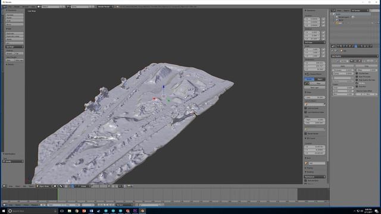Lock the Scale X value
This screenshot has height=214, width=381.
pyautogui.click(x=323, y=49)
